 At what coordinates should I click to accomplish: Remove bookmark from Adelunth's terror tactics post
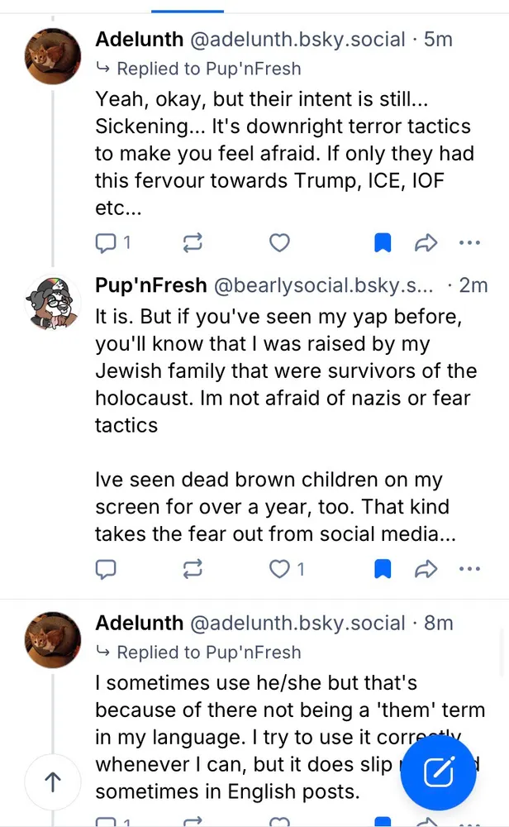(x=382, y=242)
